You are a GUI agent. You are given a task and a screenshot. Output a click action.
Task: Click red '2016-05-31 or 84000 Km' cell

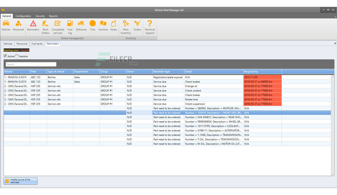point(262,82)
